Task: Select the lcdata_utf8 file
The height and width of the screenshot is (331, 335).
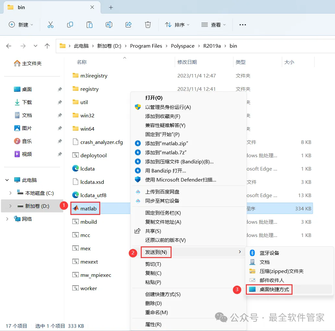Action: [x=93, y=195]
